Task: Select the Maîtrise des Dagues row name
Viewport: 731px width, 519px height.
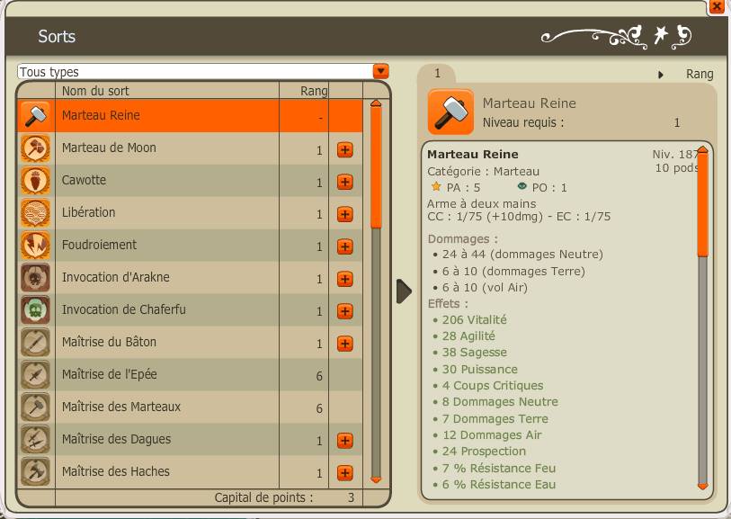Action: 117,439
